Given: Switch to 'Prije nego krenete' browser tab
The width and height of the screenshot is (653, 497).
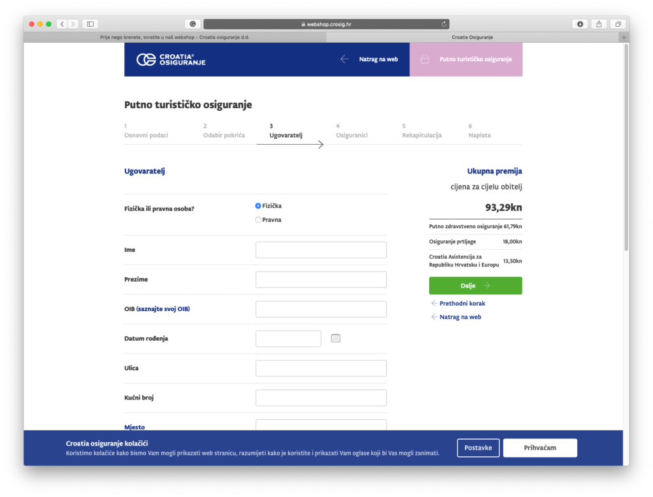Looking at the screenshot, I should click(174, 38).
